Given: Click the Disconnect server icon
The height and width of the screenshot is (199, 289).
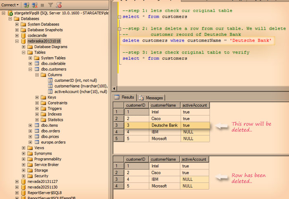Looking at the screenshot, I should pos(34,5).
